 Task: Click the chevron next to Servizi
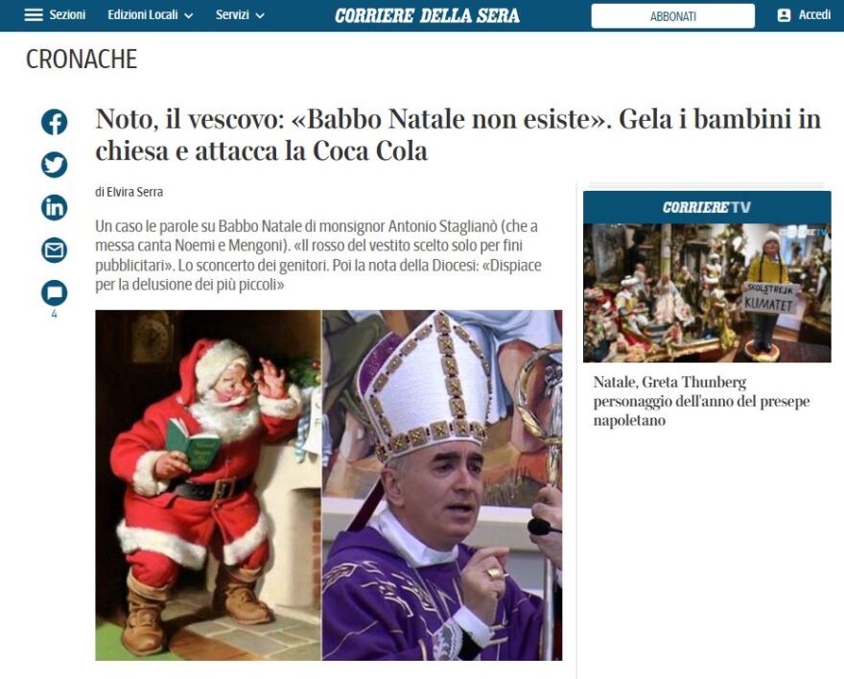click(260, 16)
